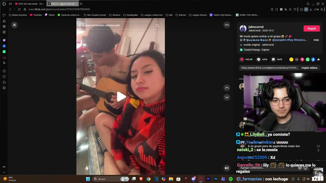Take a snapshot with the capture icon
Image resolution: width=326 pixels, height=183 pixels.
[x=277, y=9]
